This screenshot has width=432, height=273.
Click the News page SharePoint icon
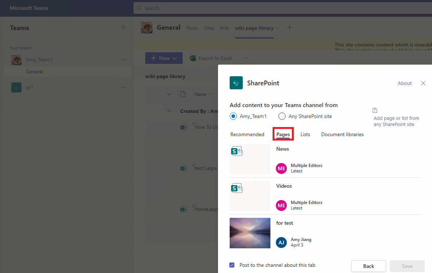pyautogui.click(x=237, y=151)
